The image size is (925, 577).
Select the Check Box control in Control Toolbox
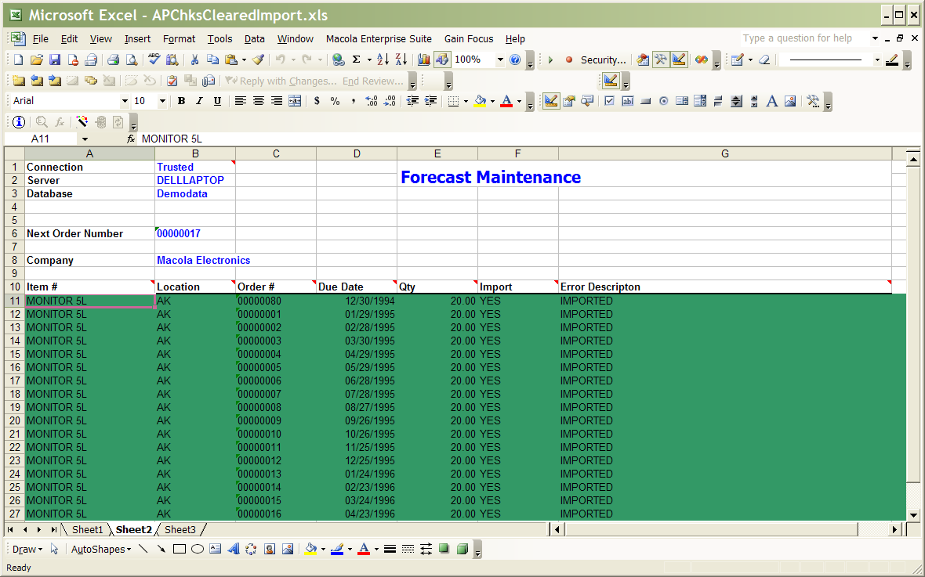[609, 101]
